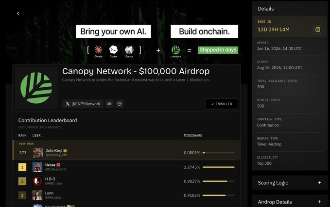The height and width of the screenshot is (207, 330).
Task: Click the Details panel heading
Action: 265,9
